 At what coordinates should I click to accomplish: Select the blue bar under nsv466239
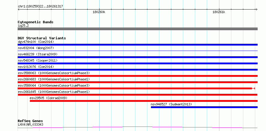(137, 57)
